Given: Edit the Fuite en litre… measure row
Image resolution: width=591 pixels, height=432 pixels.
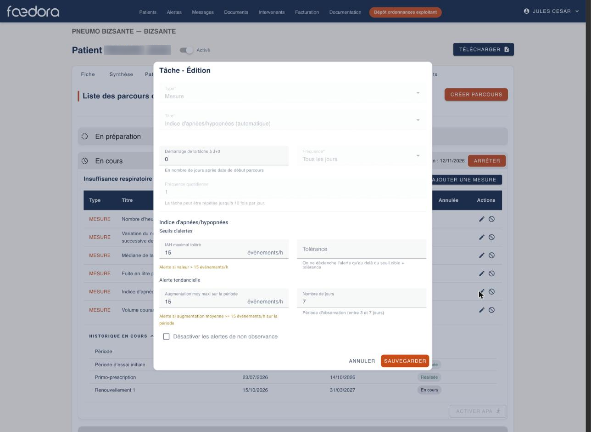Looking at the screenshot, I should (481, 273).
